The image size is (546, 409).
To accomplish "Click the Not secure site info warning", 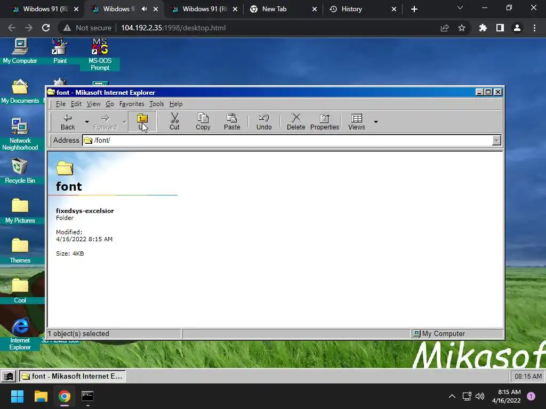I will coord(87,28).
